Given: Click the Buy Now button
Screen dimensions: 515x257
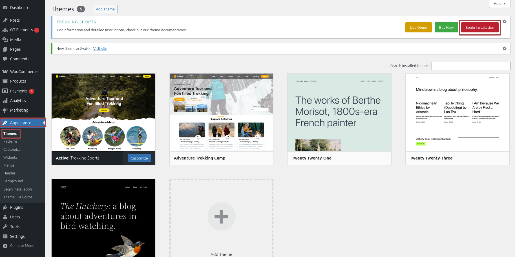Looking at the screenshot, I should [446, 27].
